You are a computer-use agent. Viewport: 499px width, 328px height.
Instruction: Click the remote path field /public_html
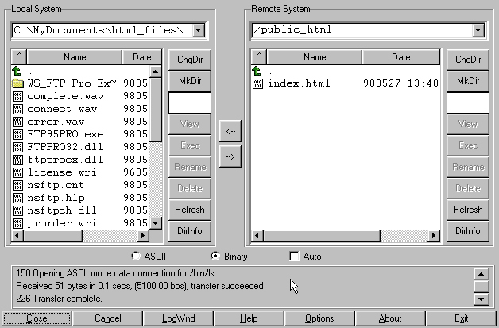click(x=362, y=30)
